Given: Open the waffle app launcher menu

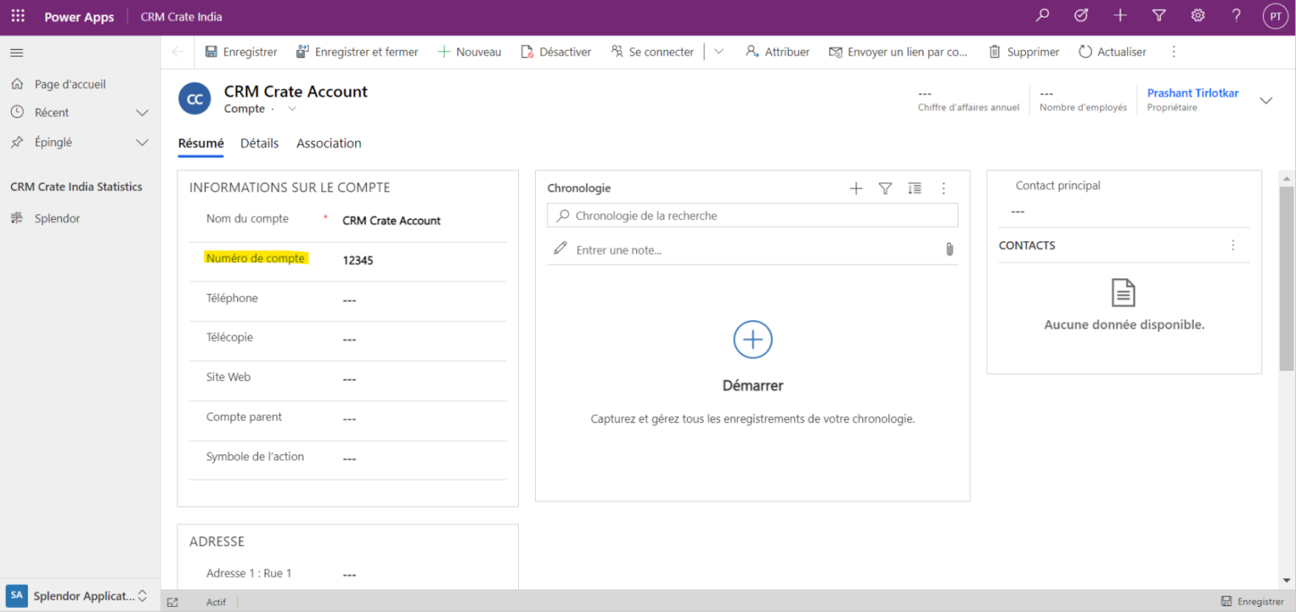Looking at the screenshot, I should click(x=18, y=15).
